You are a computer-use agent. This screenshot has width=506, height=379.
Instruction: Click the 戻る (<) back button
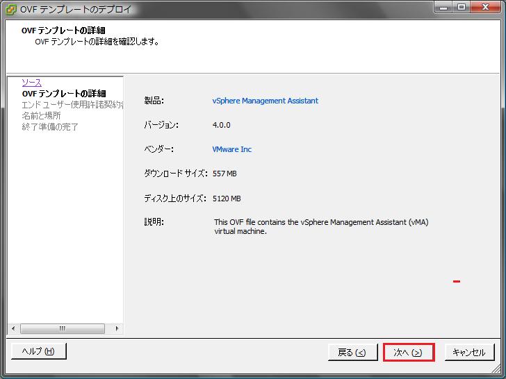pos(352,352)
